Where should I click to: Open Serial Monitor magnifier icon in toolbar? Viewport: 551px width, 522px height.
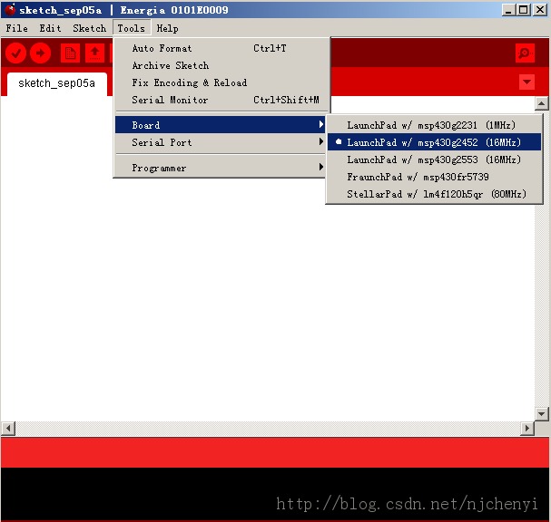525,53
